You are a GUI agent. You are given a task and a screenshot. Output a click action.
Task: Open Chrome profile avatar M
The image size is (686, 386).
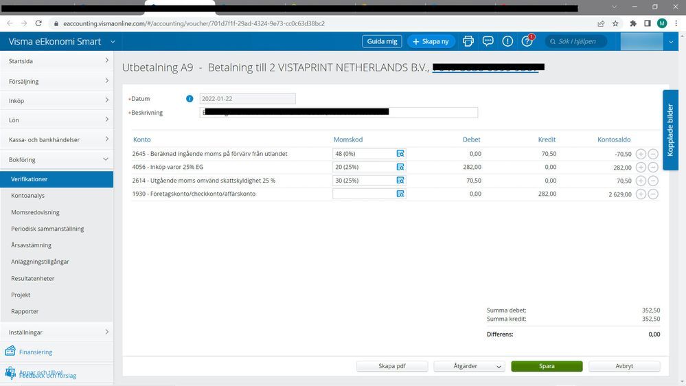point(662,23)
